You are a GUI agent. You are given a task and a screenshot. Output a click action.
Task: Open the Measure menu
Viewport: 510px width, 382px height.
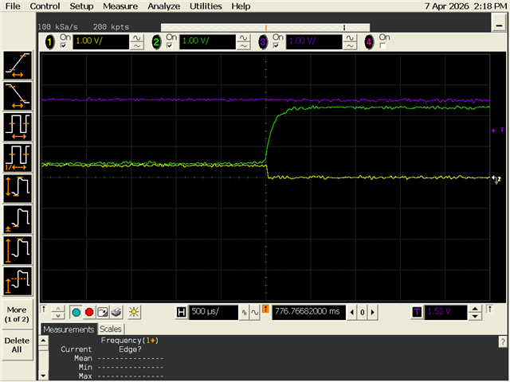tap(120, 6)
